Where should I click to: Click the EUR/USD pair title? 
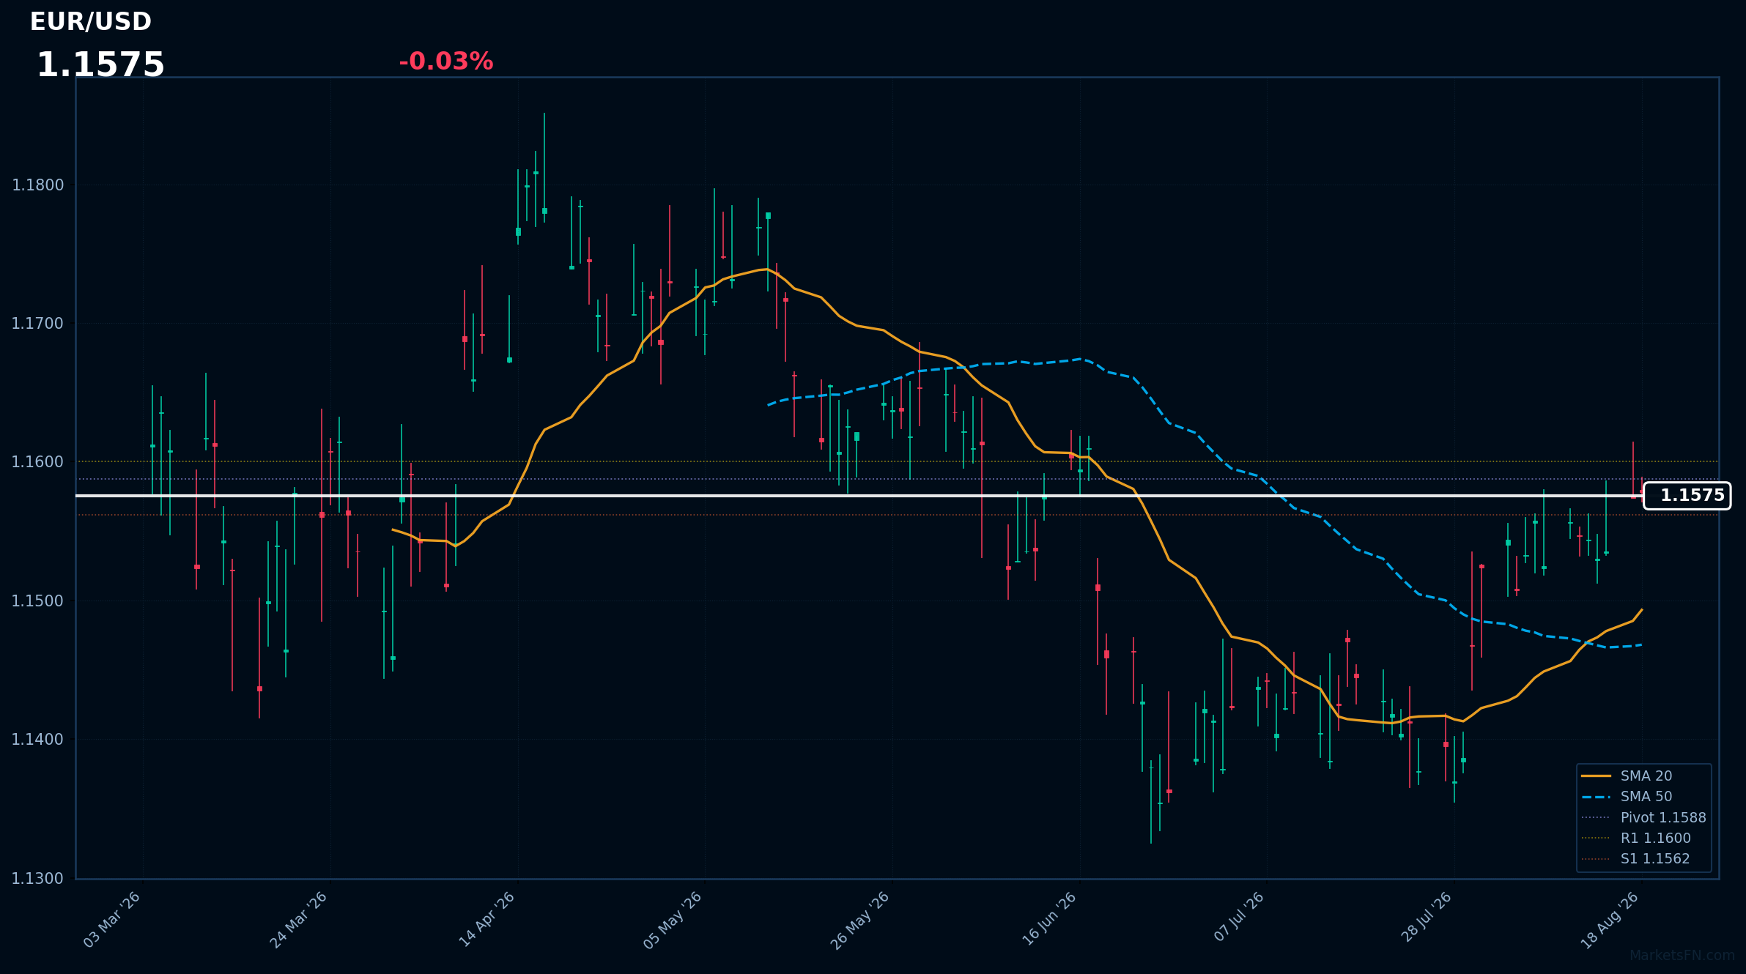(x=90, y=22)
